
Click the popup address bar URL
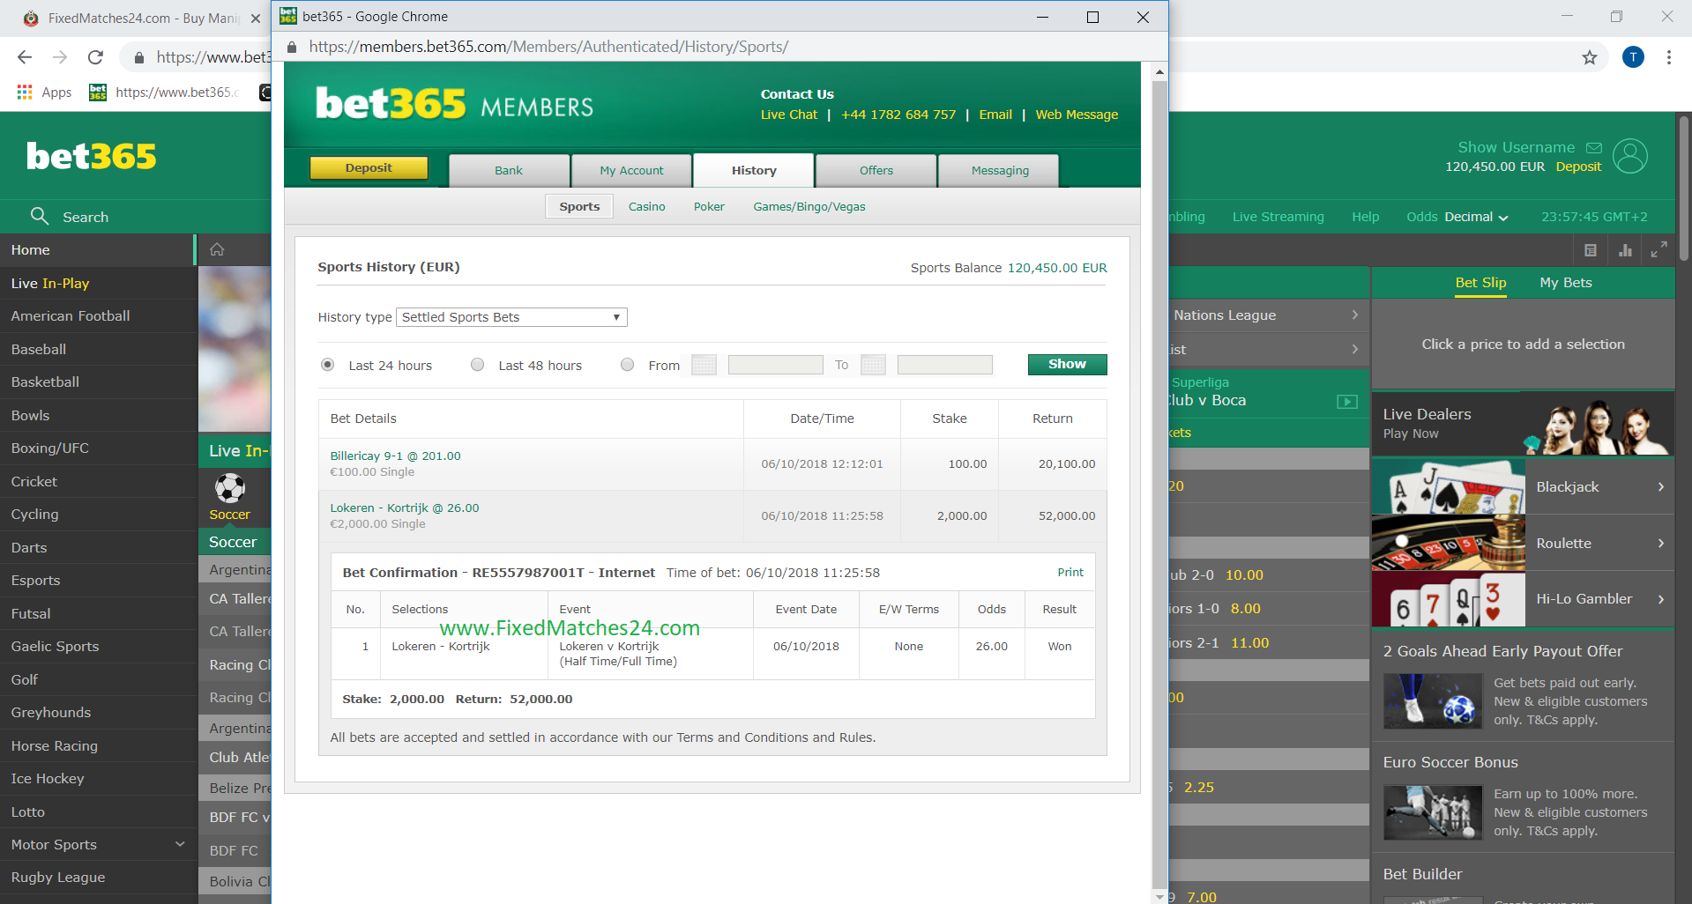pos(548,47)
